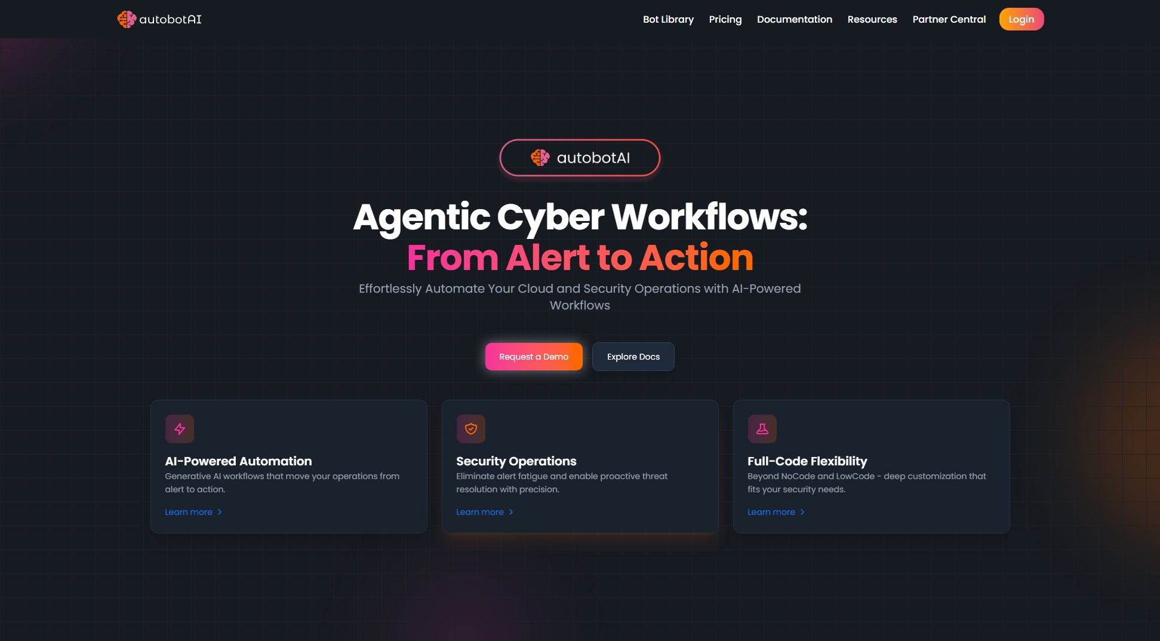Open the Documentation nav item
The height and width of the screenshot is (641, 1160).
tap(795, 19)
